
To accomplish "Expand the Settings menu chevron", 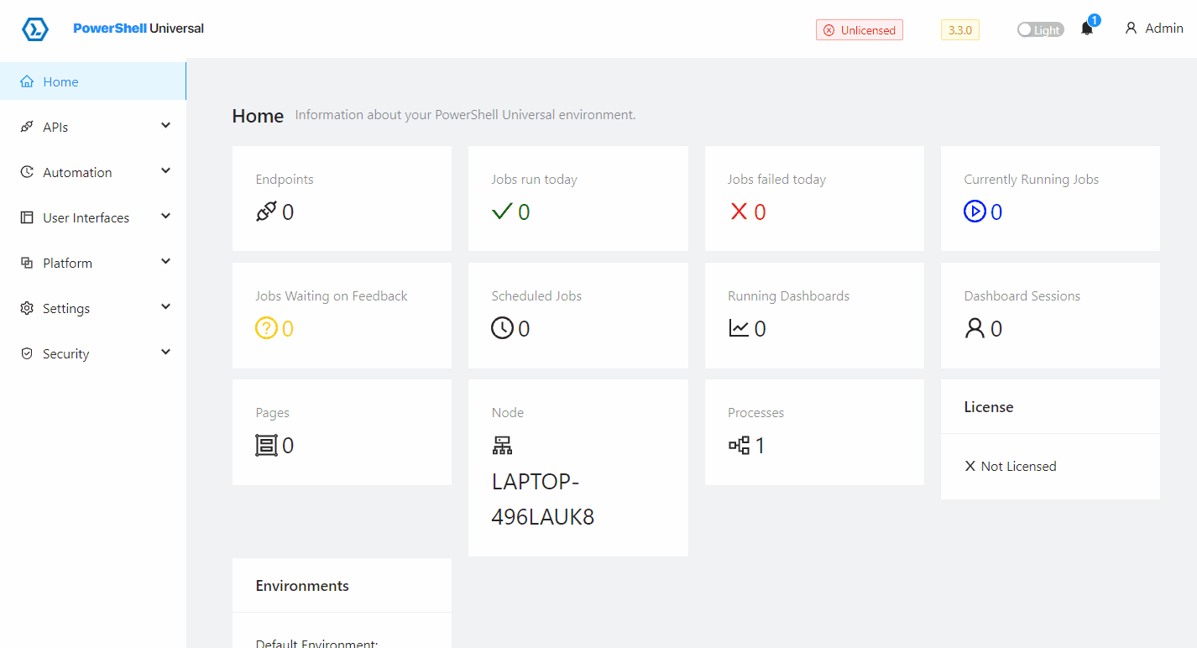I will 165,306.
